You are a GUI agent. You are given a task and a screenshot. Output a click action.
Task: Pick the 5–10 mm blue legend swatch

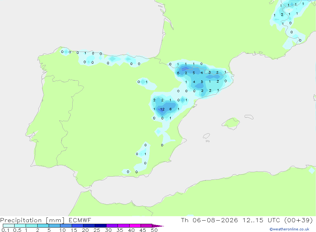pyautogui.click(x=55, y=226)
